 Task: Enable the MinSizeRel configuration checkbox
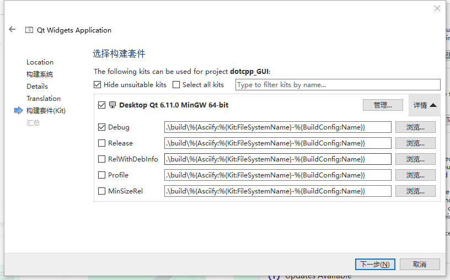[x=101, y=191]
